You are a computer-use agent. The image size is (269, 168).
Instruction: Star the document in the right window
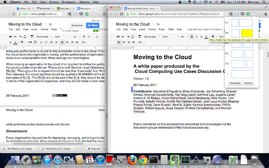tap(153, 24)
